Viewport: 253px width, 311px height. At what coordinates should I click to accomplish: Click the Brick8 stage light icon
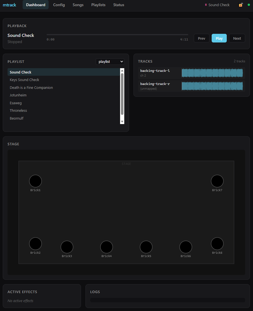point(217,243)
